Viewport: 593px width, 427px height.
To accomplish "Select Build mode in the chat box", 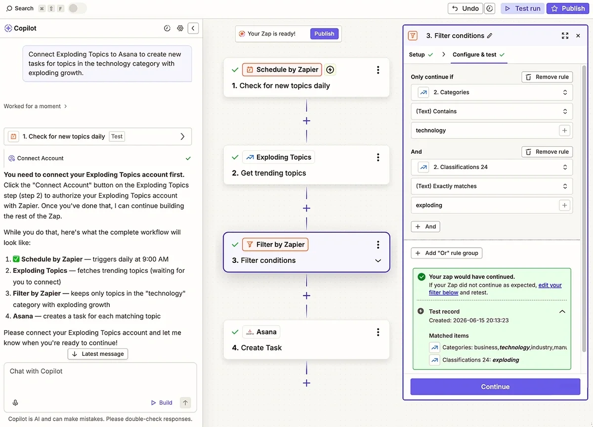I will tap(162, 403).
